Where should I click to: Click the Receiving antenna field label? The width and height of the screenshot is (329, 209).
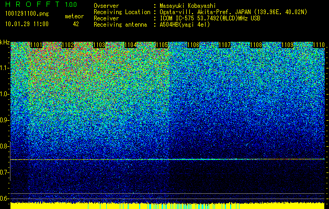click(x=120, y=25)
